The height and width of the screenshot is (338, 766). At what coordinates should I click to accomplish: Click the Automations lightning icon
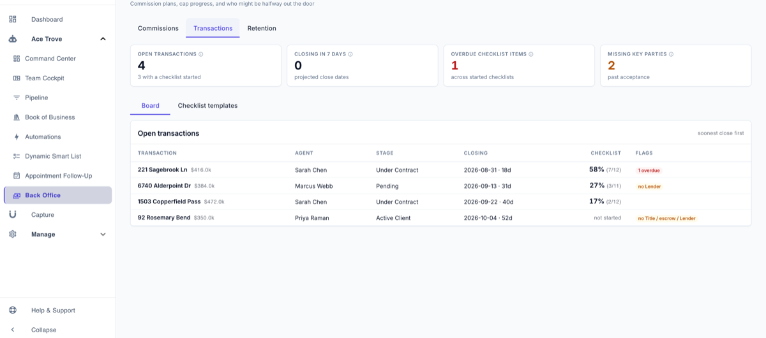point(17,136)
